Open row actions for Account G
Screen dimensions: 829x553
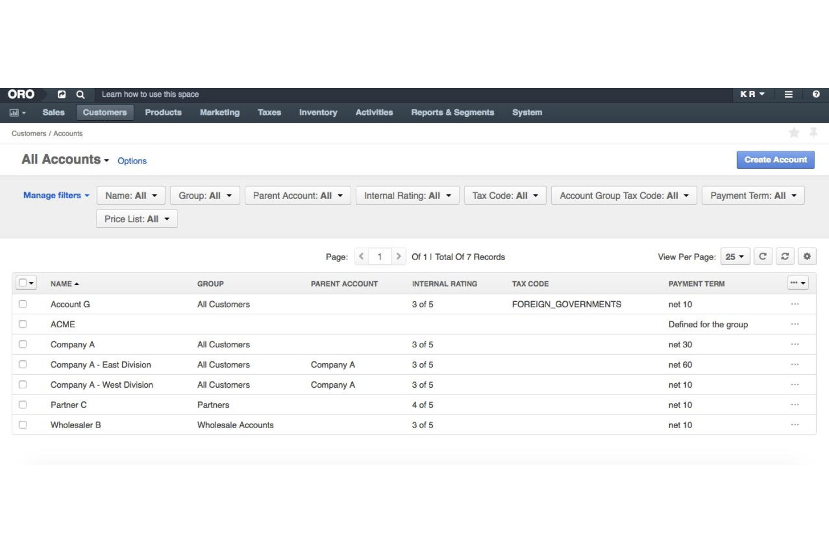[x=795, y=304]
